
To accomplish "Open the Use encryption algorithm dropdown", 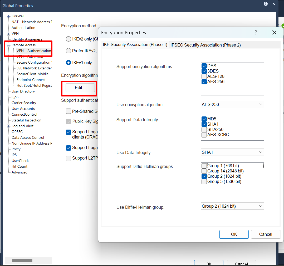I will click(x=260, y=104).
